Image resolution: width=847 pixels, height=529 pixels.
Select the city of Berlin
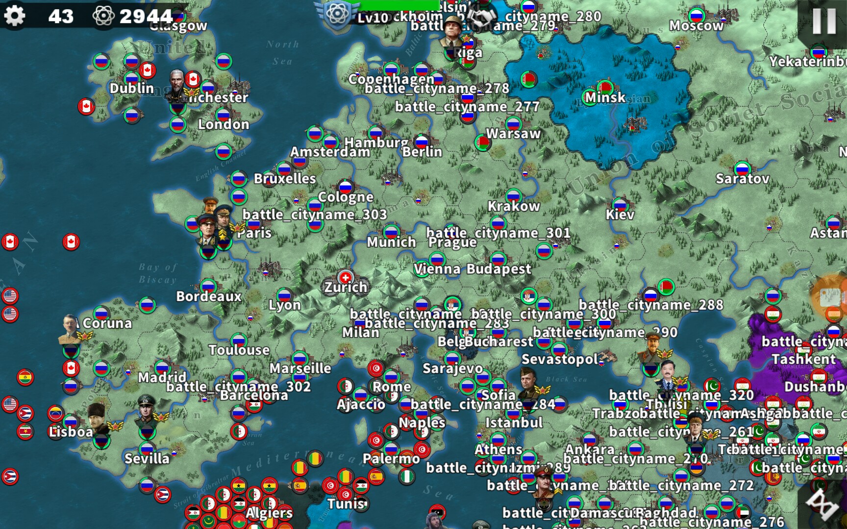pos(422,152)
